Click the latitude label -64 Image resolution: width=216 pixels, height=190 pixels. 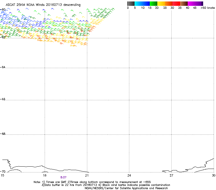(x=3, y=67)
